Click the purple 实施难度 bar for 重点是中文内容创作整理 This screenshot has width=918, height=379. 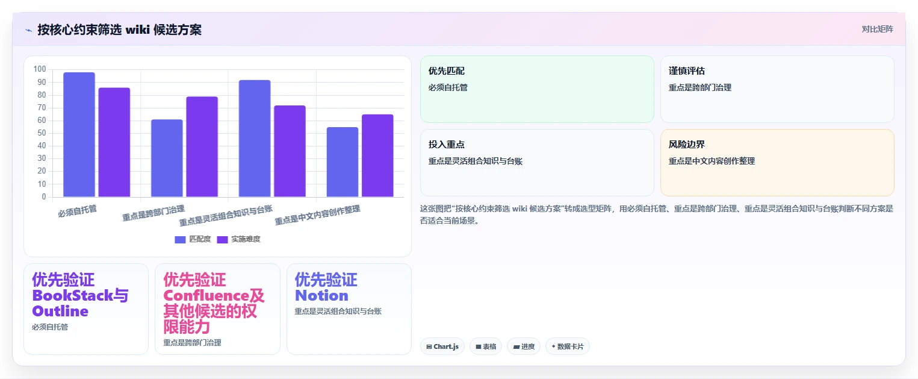coord(377,155)
